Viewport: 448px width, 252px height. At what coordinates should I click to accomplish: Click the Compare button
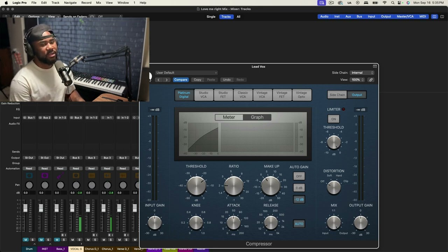click(181, 80)
